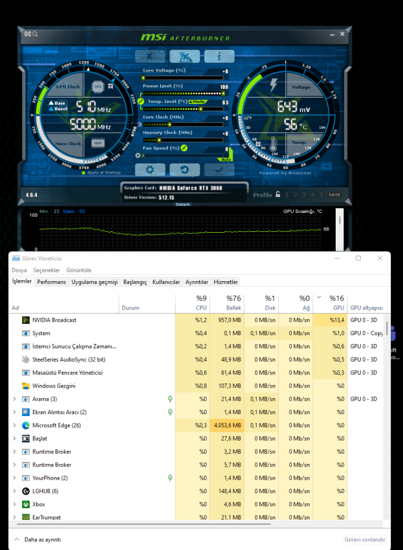Toggle the temp limit Priority button
Screen dimensions: 403x550
click(x=198, y=102)
